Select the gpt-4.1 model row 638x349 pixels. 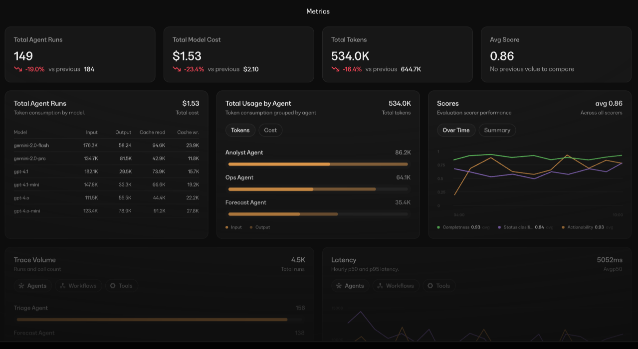click(x=106, y=172)
